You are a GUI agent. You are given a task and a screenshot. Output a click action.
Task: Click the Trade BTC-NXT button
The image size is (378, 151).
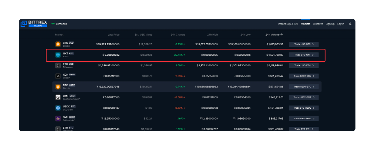coord(304,55)
